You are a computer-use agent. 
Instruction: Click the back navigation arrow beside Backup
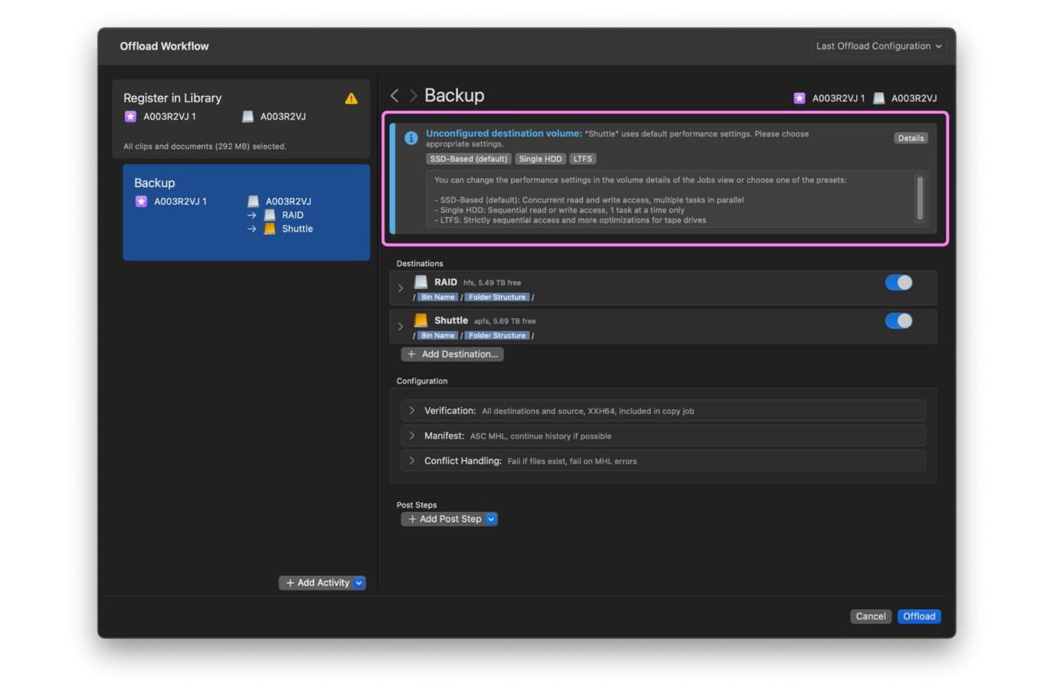point(394,96)
